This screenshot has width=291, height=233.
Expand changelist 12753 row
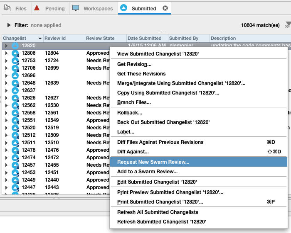coord(6,61)
